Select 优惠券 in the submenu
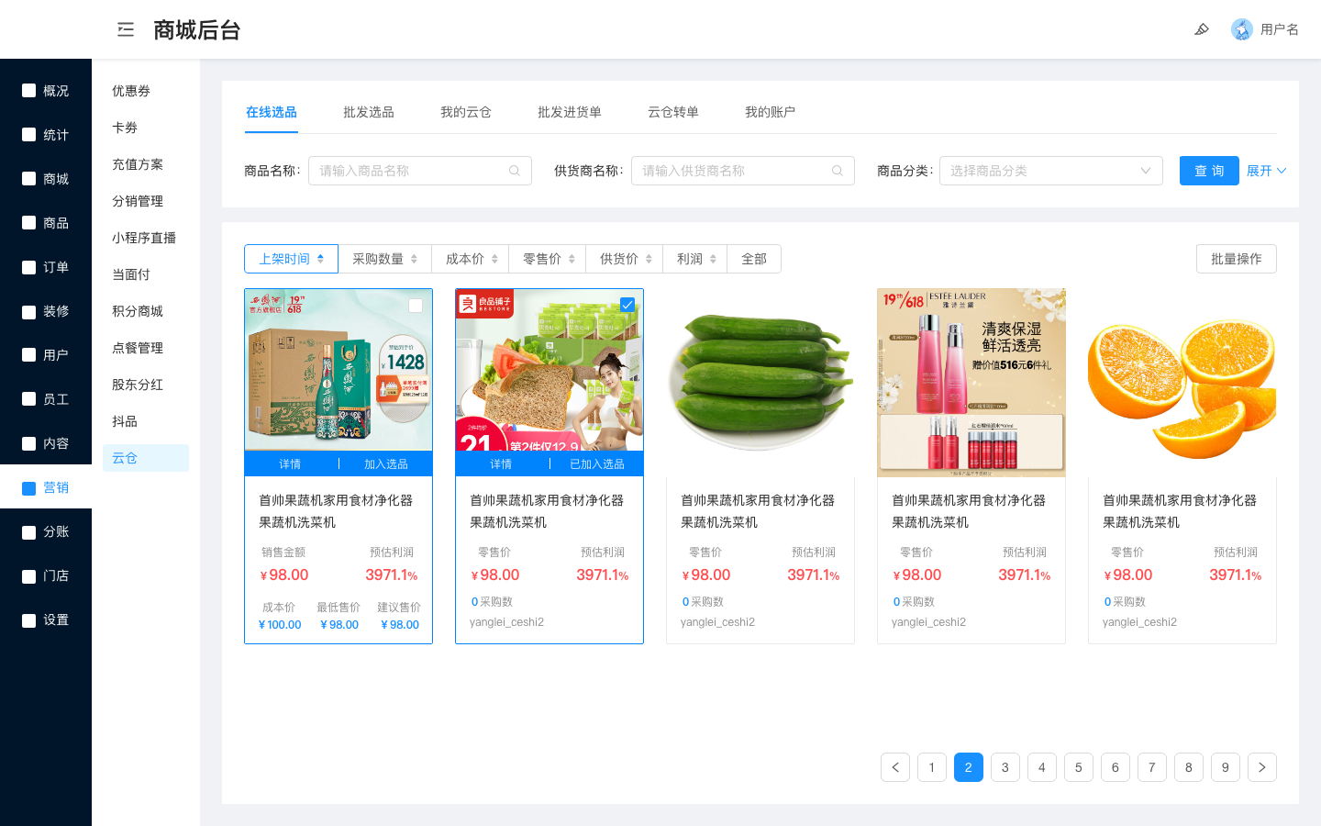The image size is (1321, 826). tap(131, 91)
